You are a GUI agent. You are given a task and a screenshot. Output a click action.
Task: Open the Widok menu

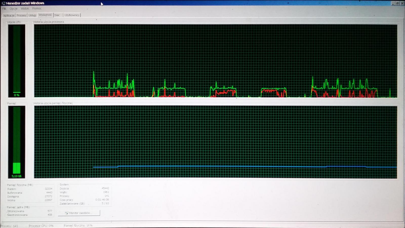click(25, 9)
